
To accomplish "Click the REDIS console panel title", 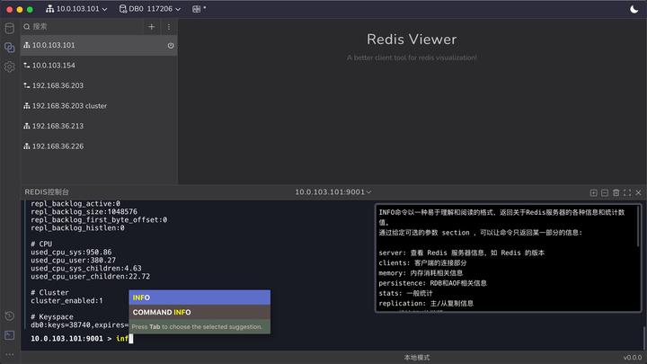I will pyautogui.click(x=47, y=192).
